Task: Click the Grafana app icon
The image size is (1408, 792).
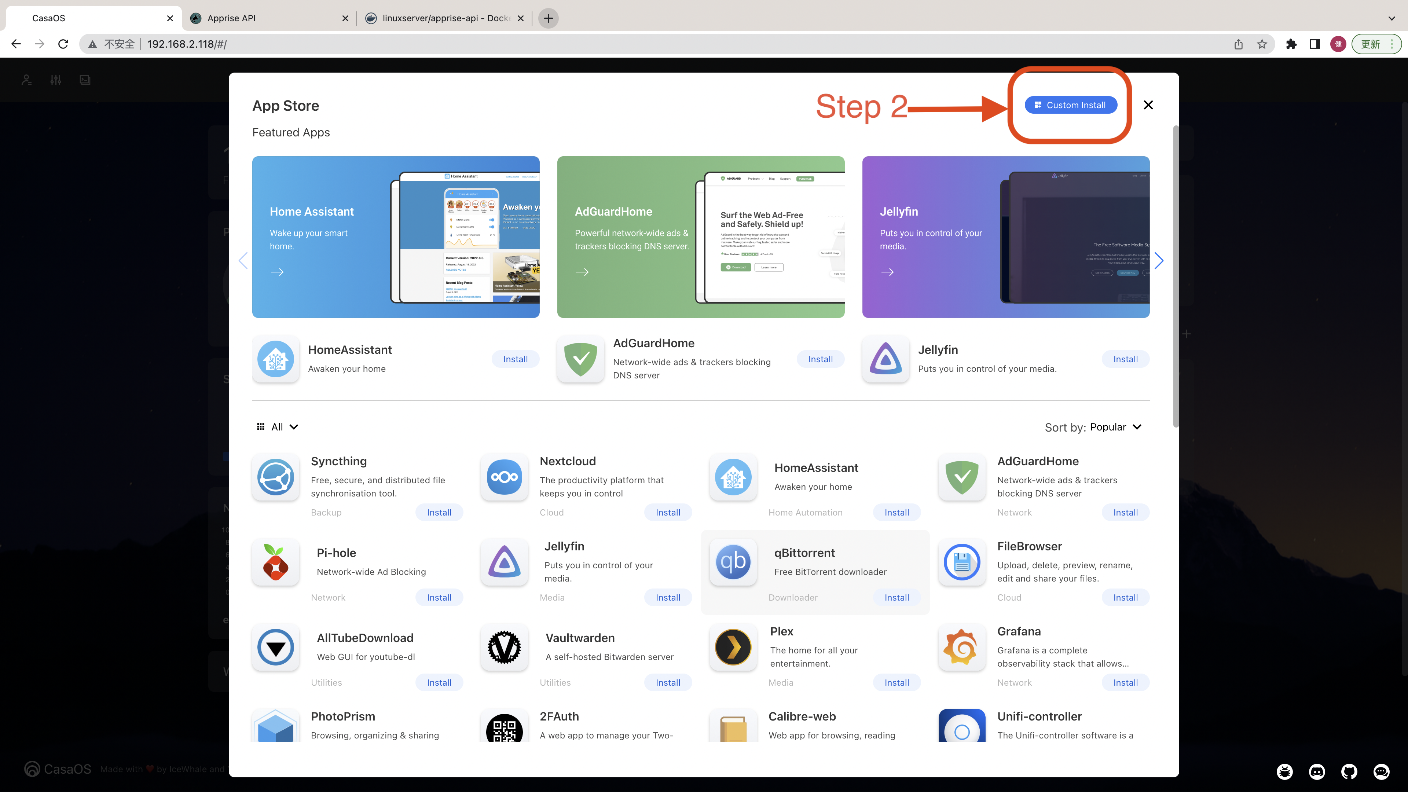Action: pyautogui.click(x=961, y=647)
